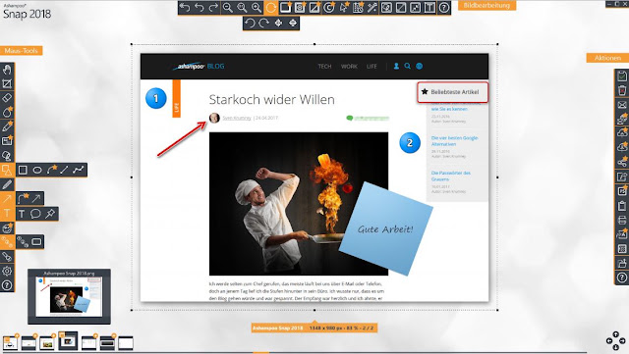629x354 pixels.
Task: Open help icon in left toolbar
Action: (x=7, y=285)
